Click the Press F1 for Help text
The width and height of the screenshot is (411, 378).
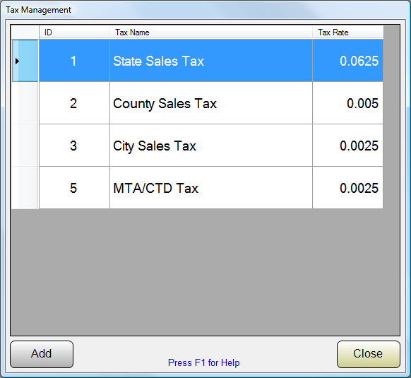point(203,362)
